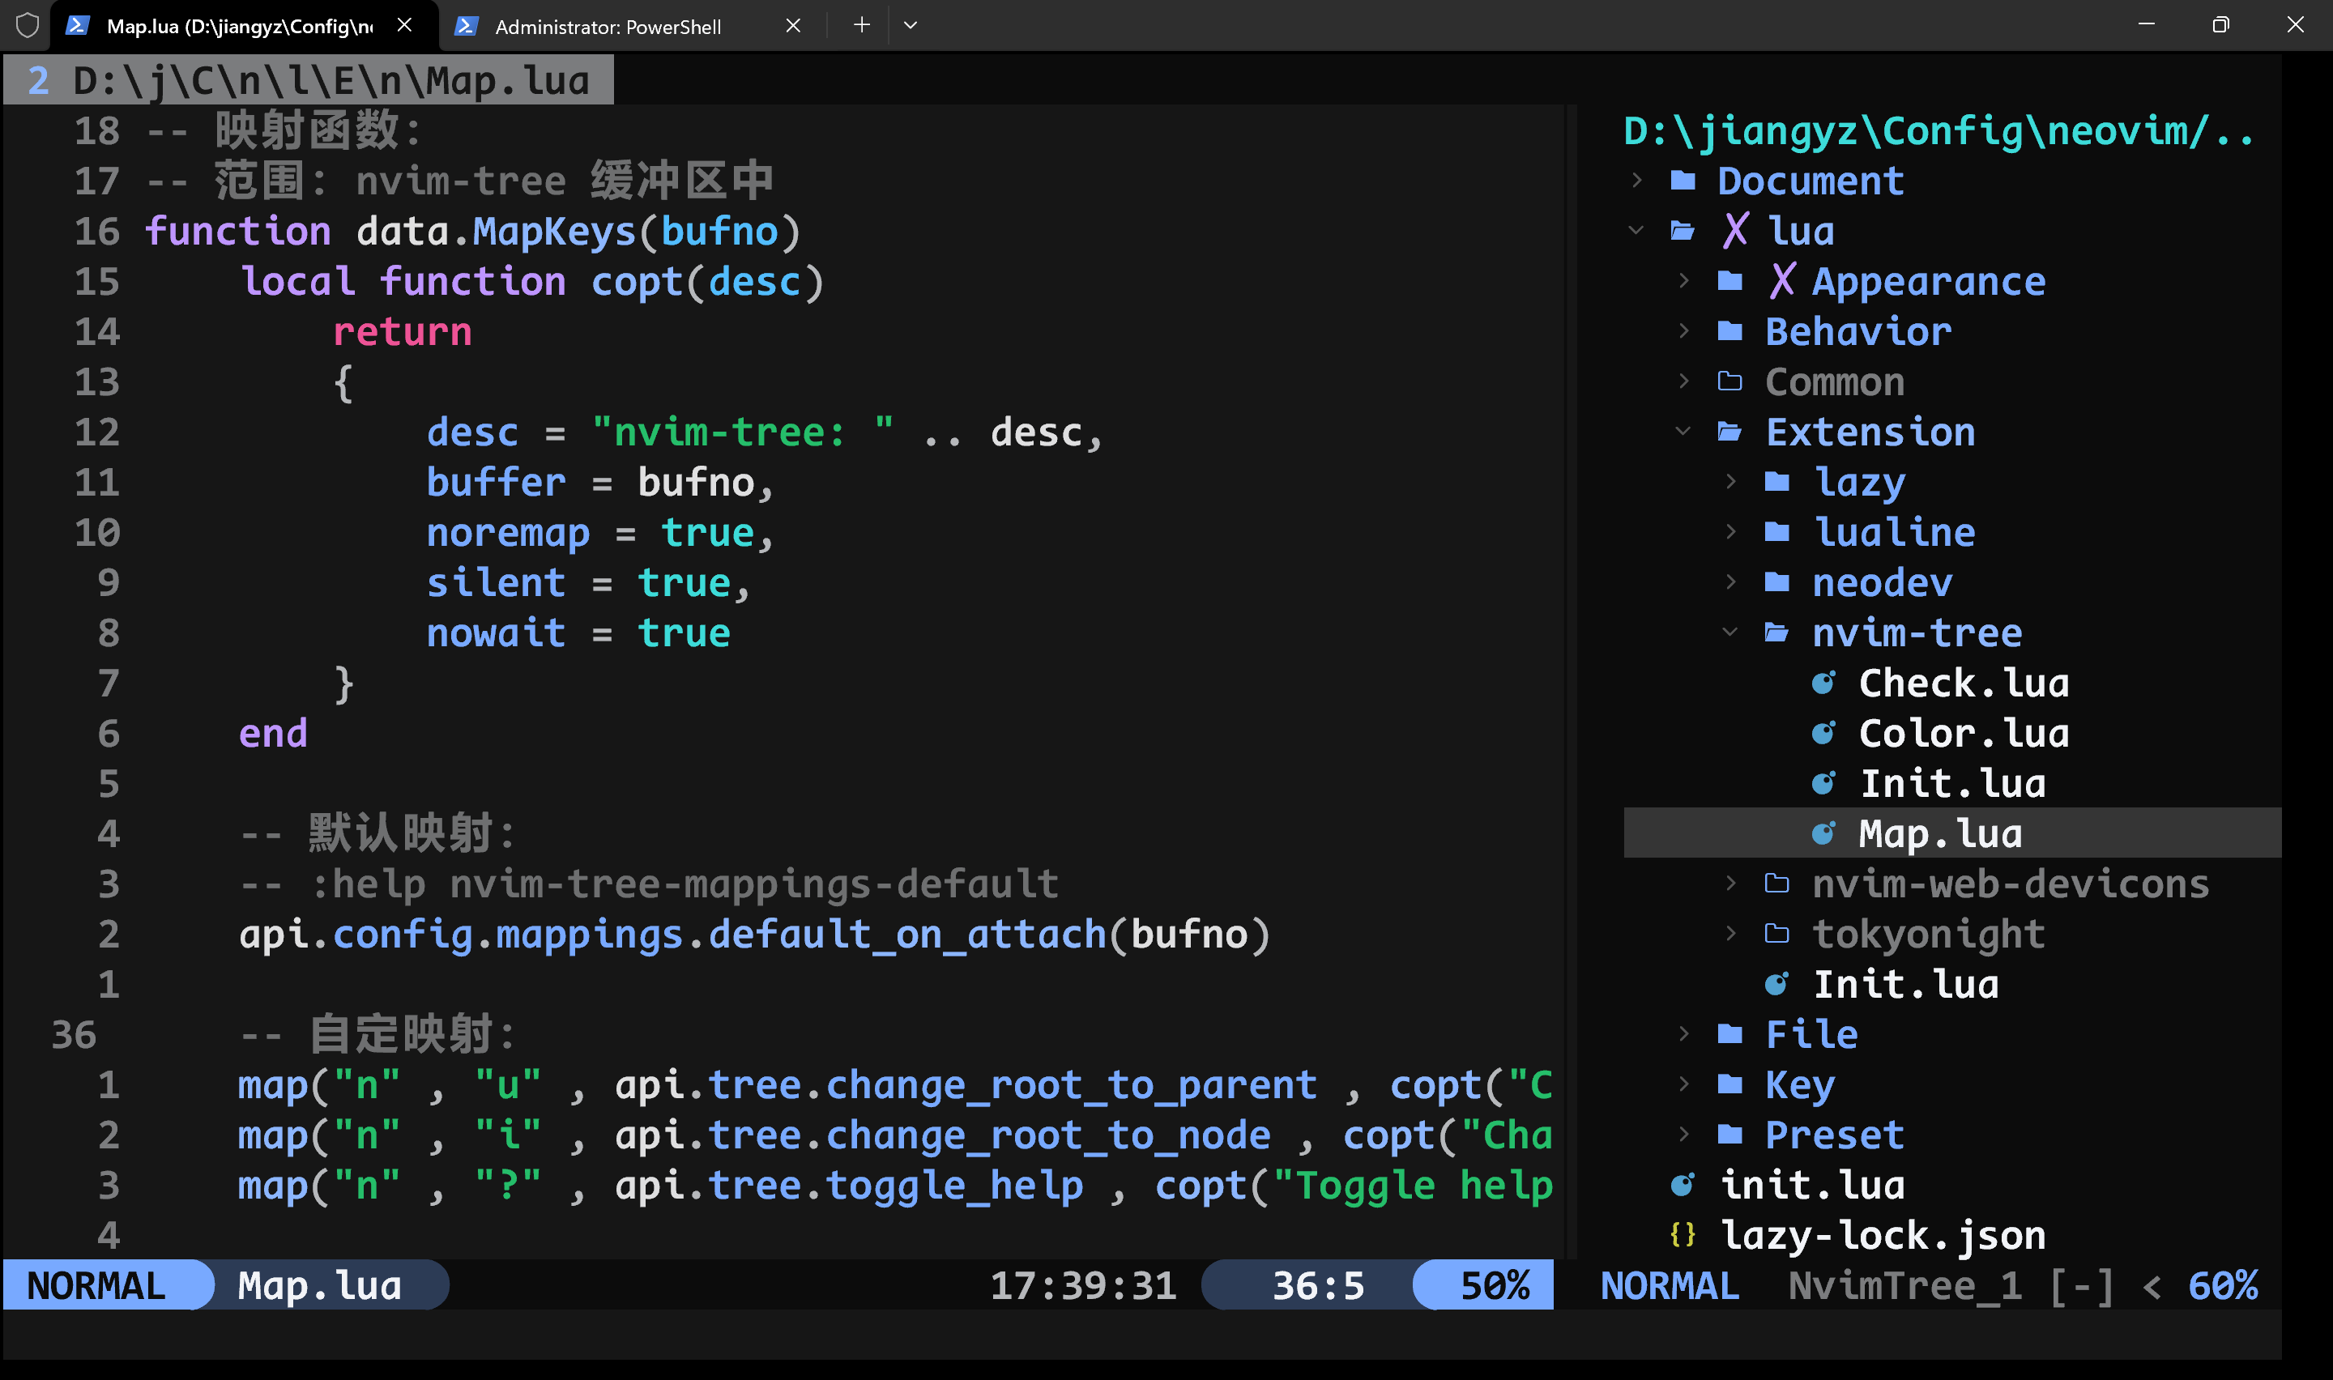Click NvimTree_1 label in tree statusline
Image resolution: width=2333 pixels, height=1380 pixels.
(1905, 1285)
